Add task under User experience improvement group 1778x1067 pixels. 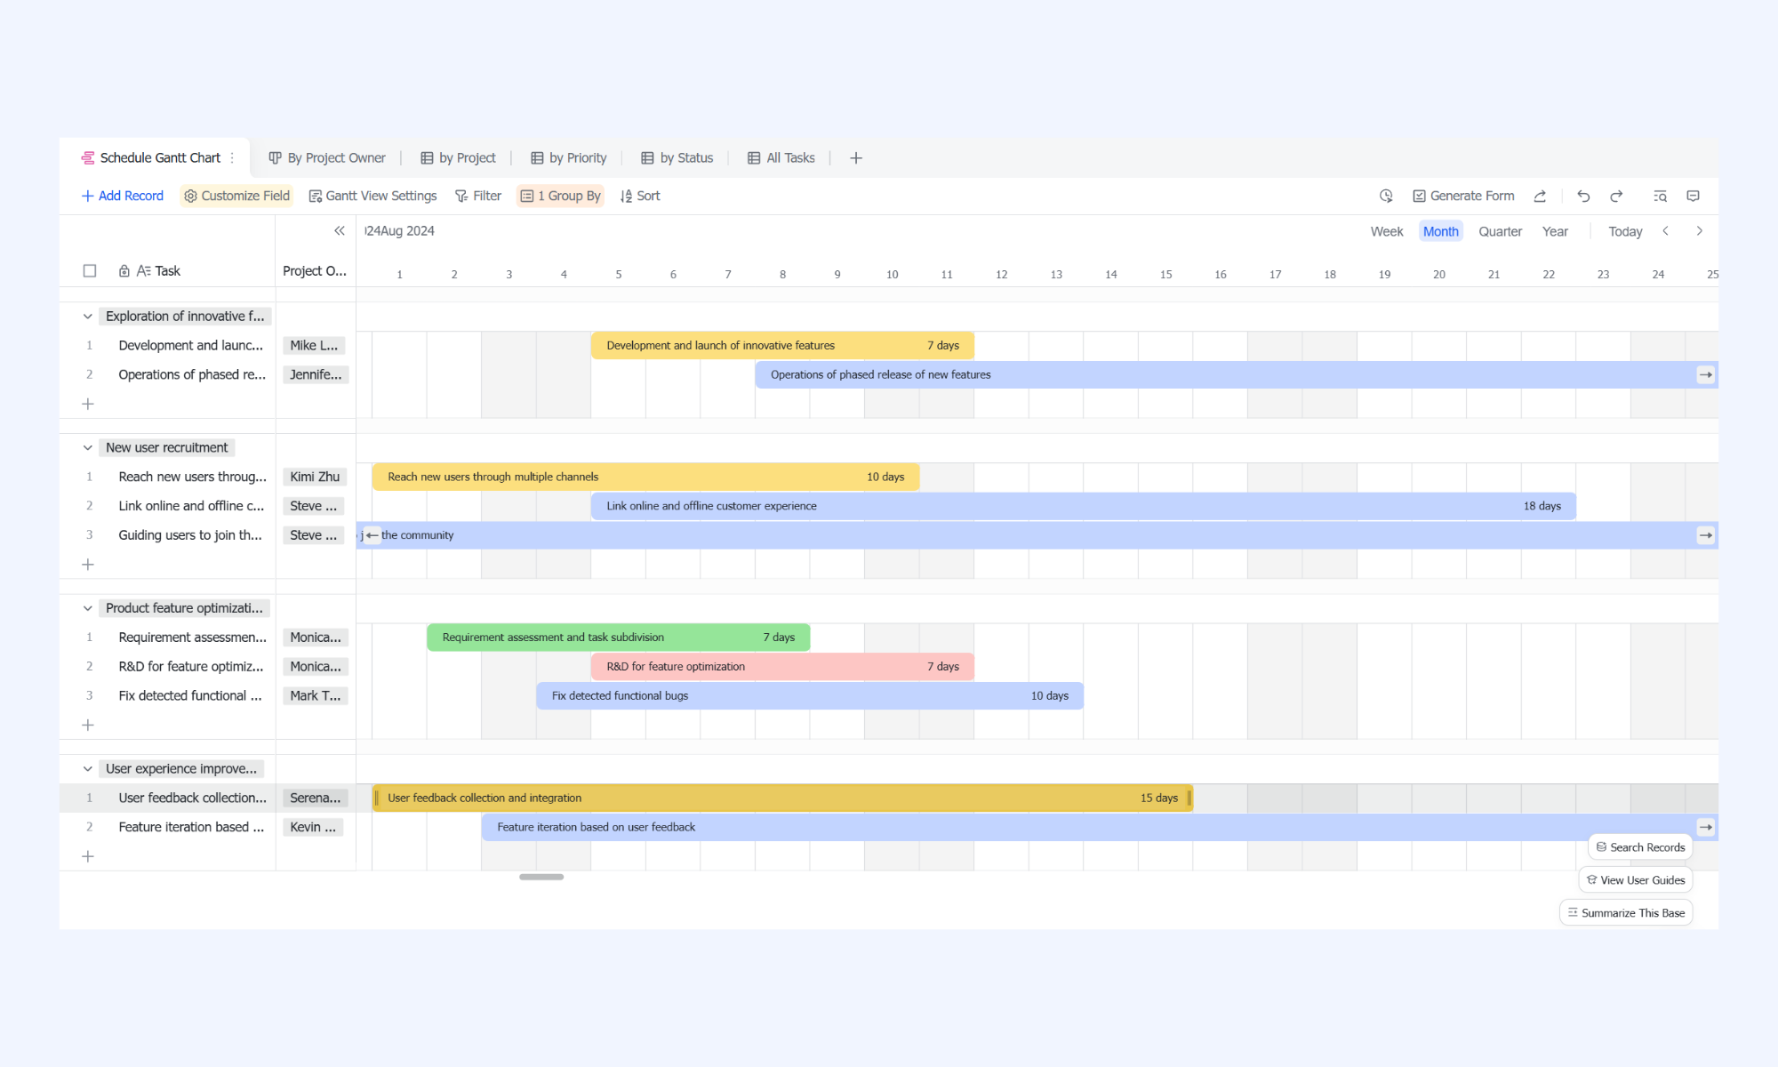tap(88, 856)
